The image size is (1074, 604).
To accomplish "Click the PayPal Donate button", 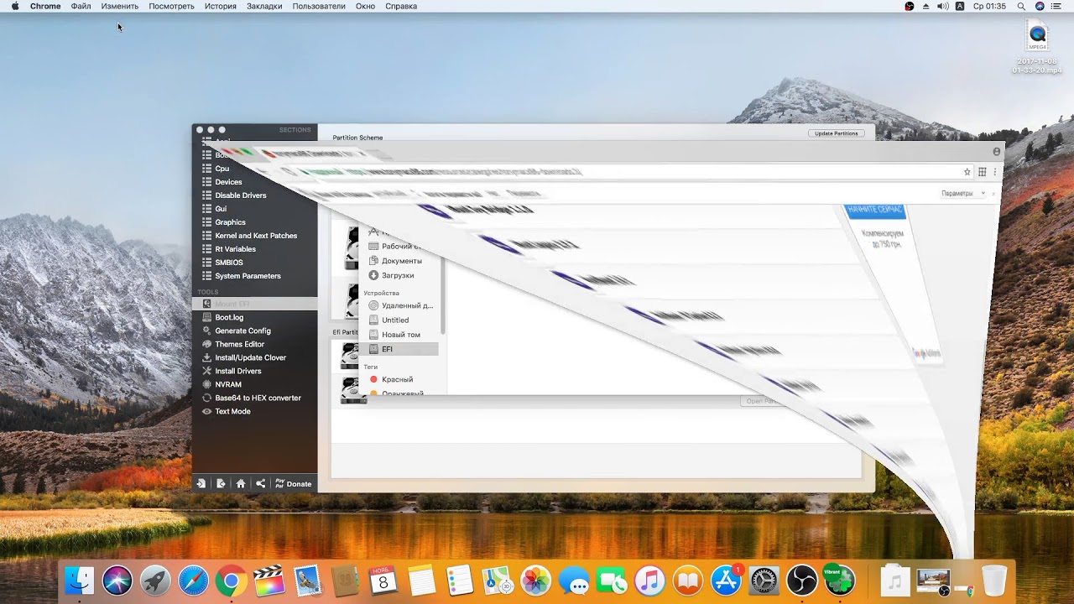I will coord(293,483).
